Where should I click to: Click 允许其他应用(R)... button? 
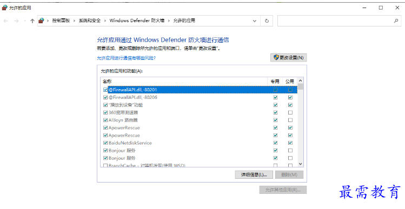click(283, 190)
